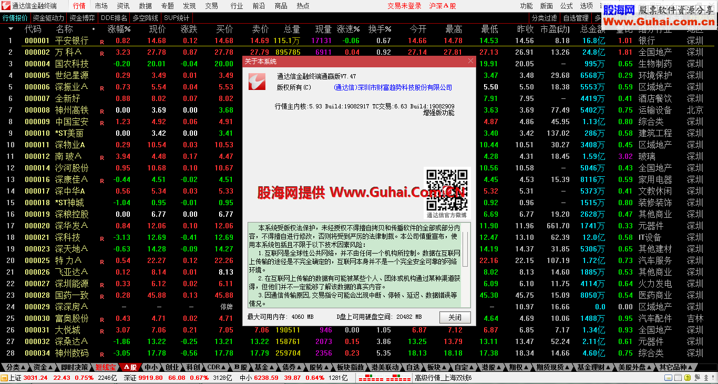This screenshot has width=718, height=384.
Task: Sort by the 总量 column header
Action: pyautogui.click(x=292, y=29)
